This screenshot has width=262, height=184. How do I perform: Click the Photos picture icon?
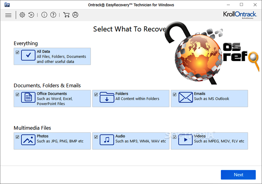tap(28, 140)
